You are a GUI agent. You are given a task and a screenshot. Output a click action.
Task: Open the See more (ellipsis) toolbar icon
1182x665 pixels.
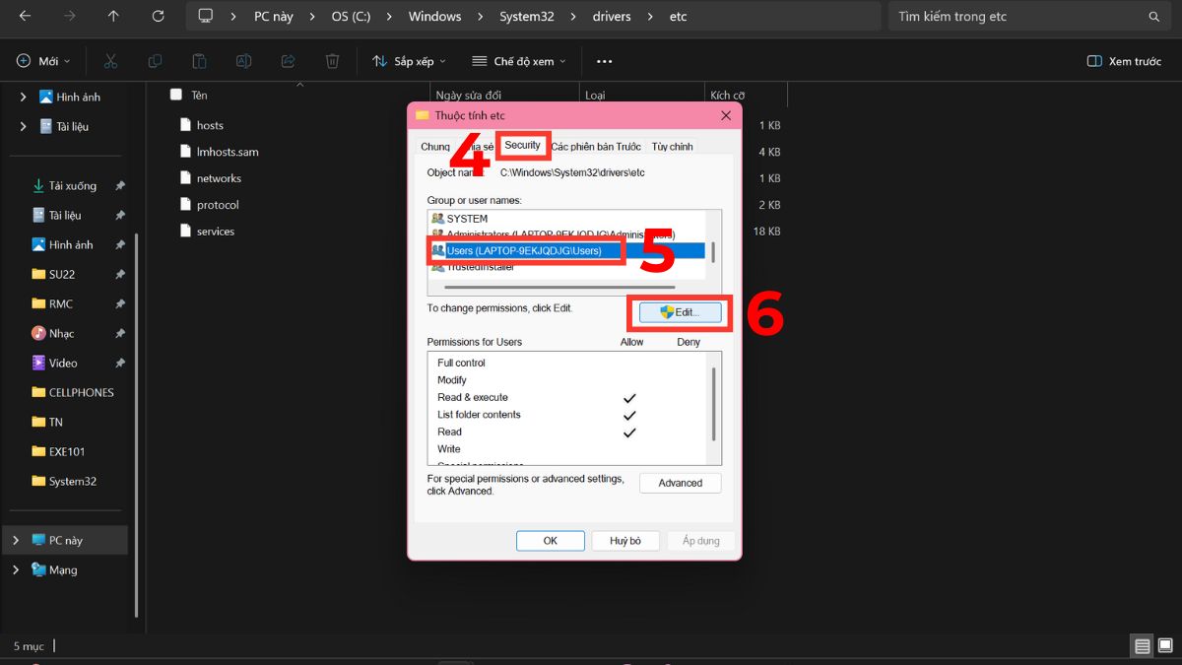click(604, 61)
